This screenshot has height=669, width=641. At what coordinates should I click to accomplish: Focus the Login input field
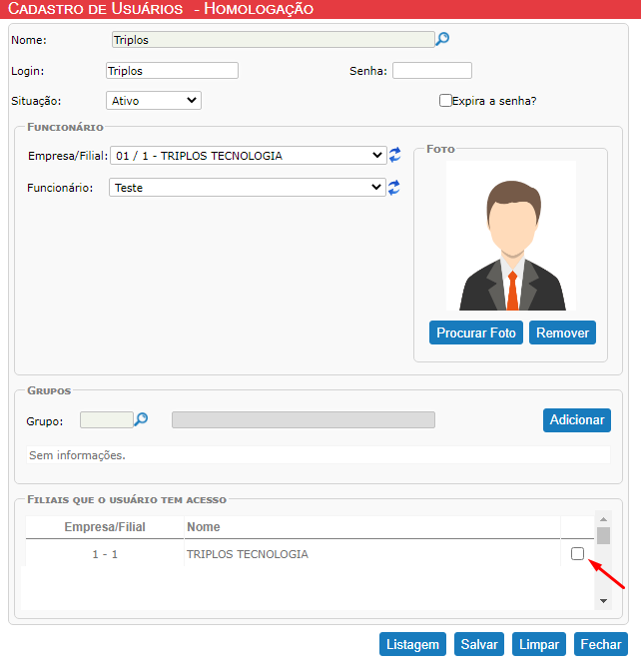[x=172, y=71]
